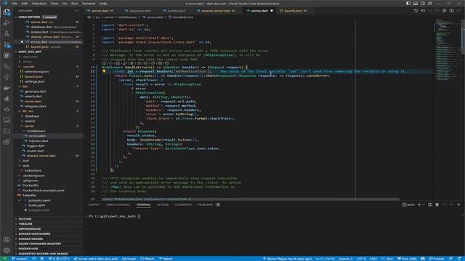Image resolution: width=465 pixels, height=261 pixels.
Task: Open the Manage gear menu
Action: coord(7,250)
